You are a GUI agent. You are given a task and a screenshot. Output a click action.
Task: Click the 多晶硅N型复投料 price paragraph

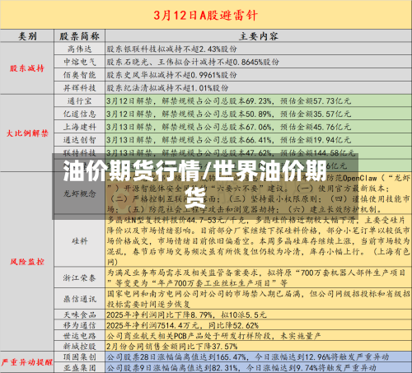258,241
